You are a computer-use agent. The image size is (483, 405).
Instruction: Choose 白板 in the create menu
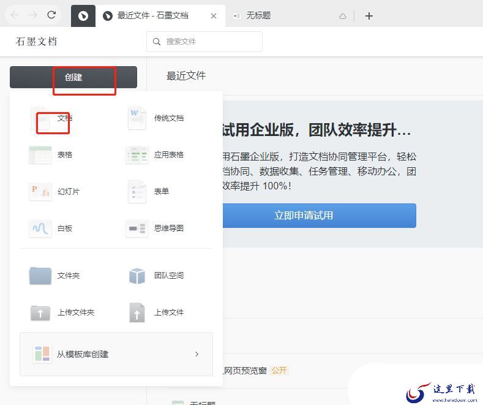[65, 229]
